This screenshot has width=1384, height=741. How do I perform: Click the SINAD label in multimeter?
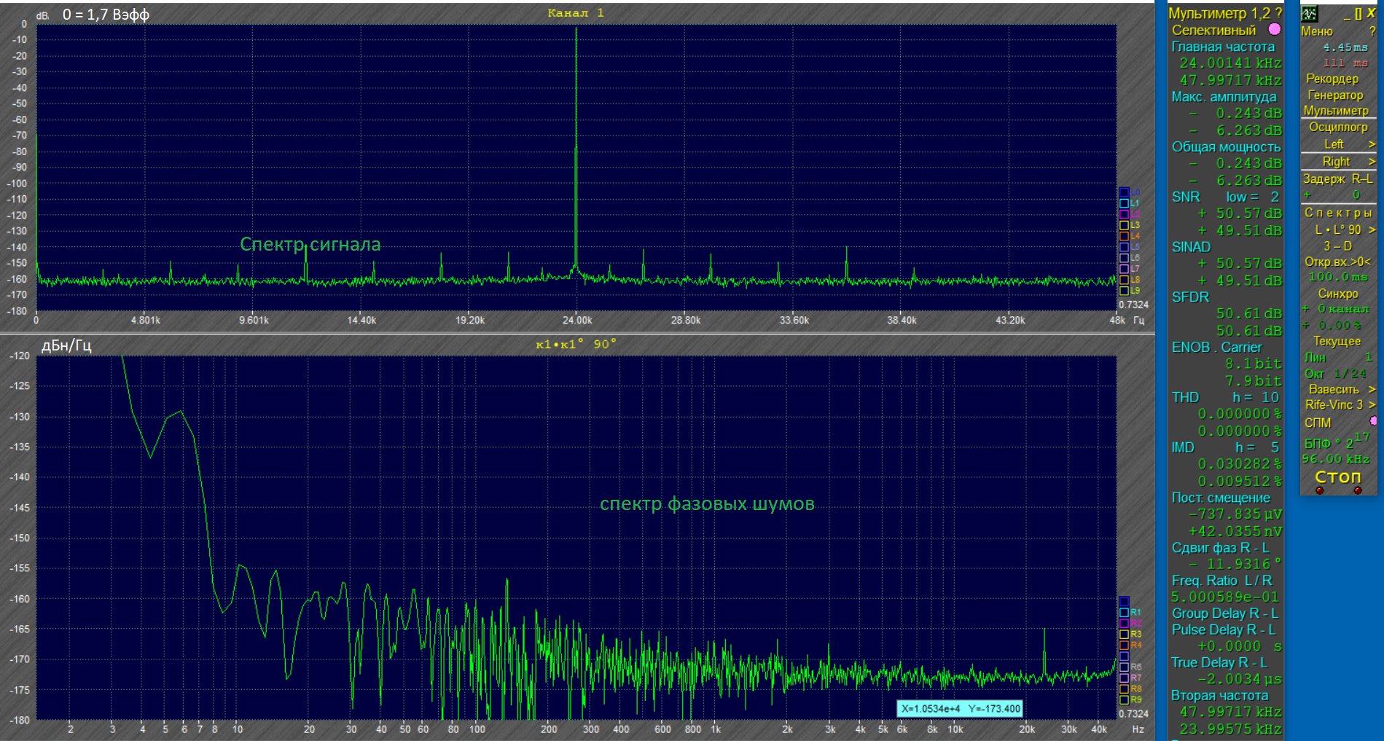pyautogui.click(x=1191, y=247)
